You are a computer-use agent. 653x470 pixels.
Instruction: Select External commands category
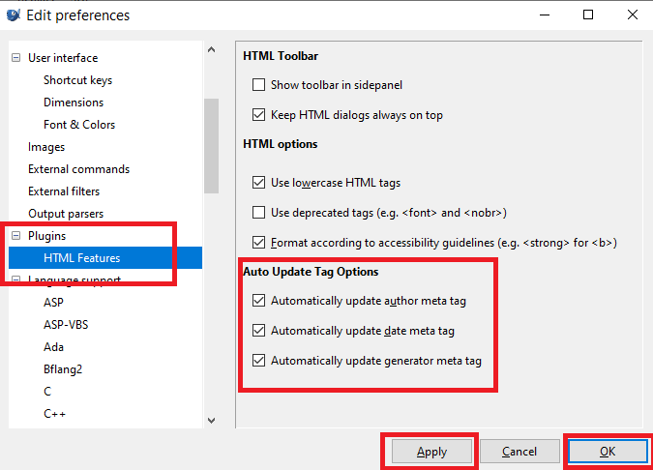tap(78, 169)
